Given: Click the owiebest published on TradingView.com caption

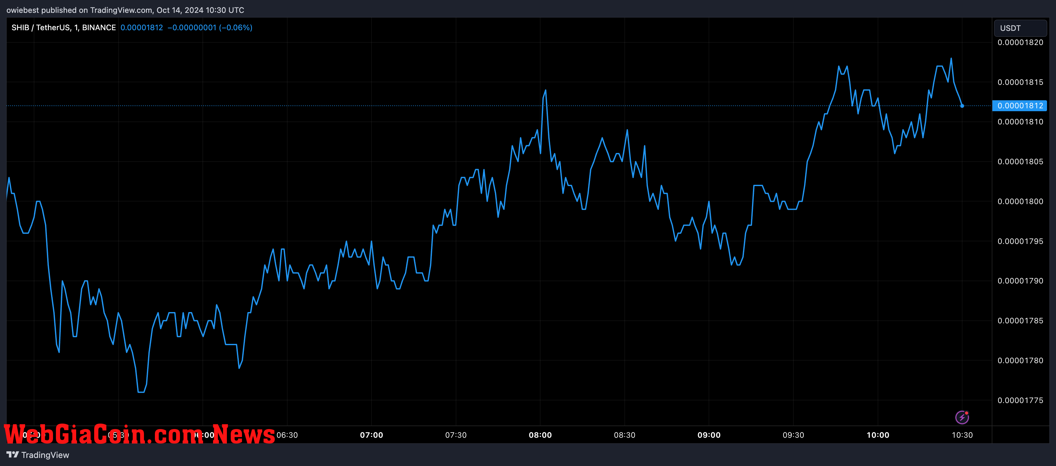Looking at the screenshot, I should [125, 10].
